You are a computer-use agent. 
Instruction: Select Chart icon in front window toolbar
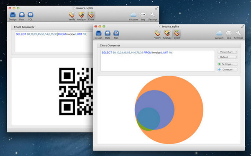pyautogui.click(x=177, y=35)
